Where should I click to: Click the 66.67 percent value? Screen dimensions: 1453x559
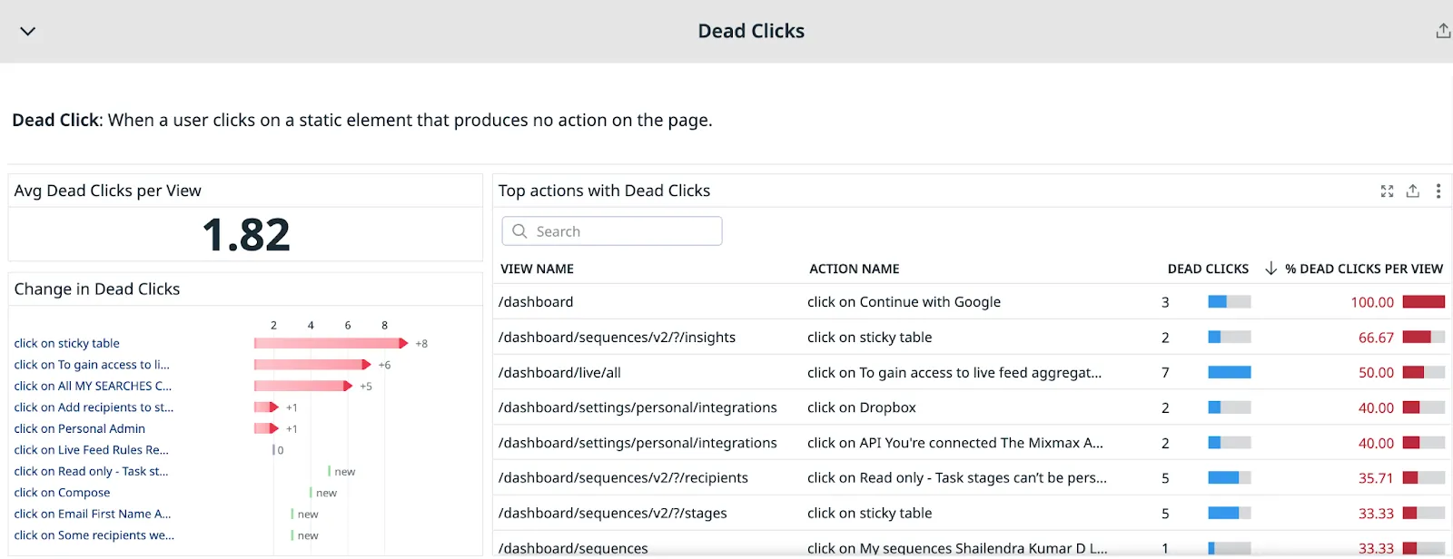(x=1376, y=338)
